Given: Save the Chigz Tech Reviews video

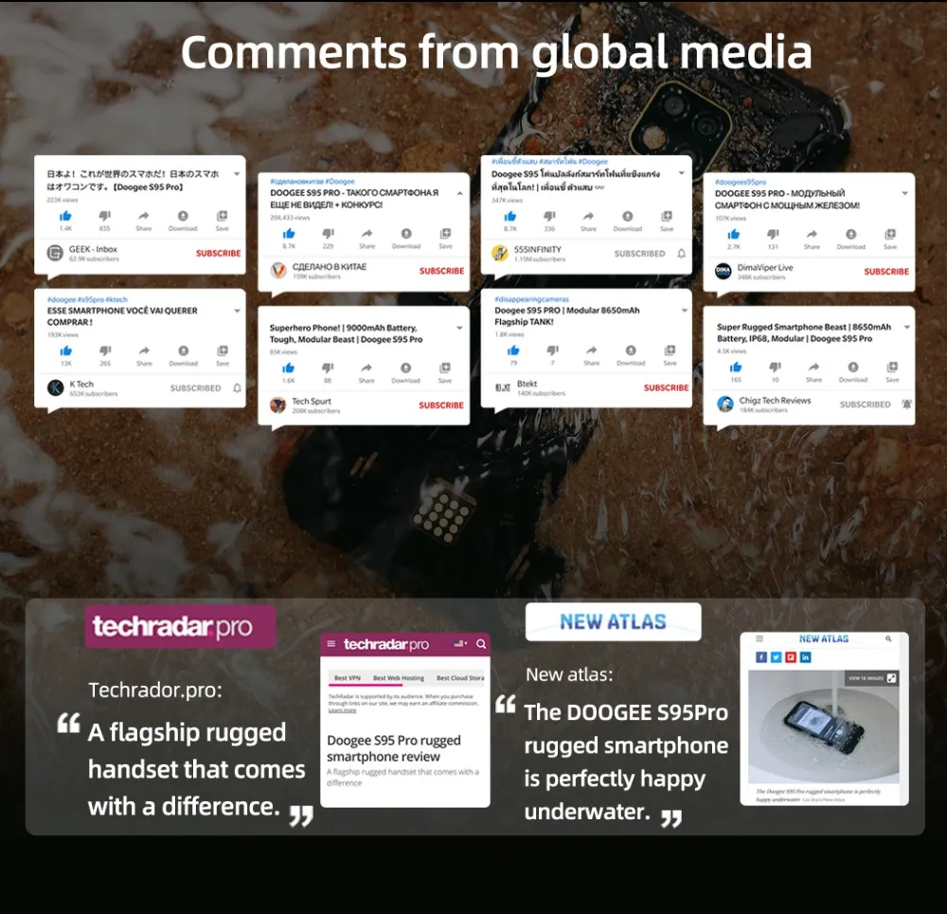Looking at the screenshot, I should click(x=893, y=367).
